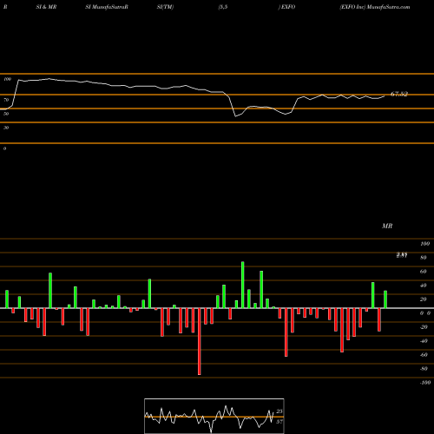The width and height of the screenshot is (434, 434).
Task: Click the 'SI(TM)' header text
Action: (x=165, y=7)
